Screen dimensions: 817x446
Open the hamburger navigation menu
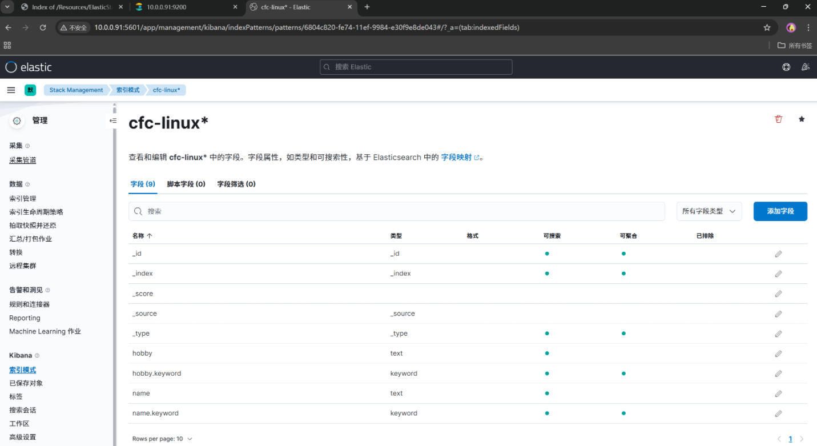pyautogui.click(x=11, y=90)
